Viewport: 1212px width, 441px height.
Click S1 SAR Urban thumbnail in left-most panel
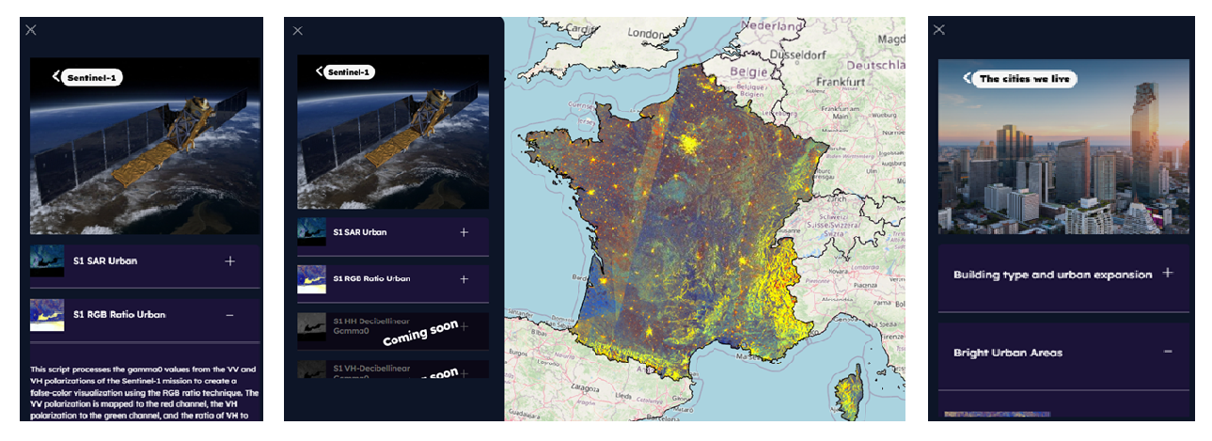coord(47,260)
